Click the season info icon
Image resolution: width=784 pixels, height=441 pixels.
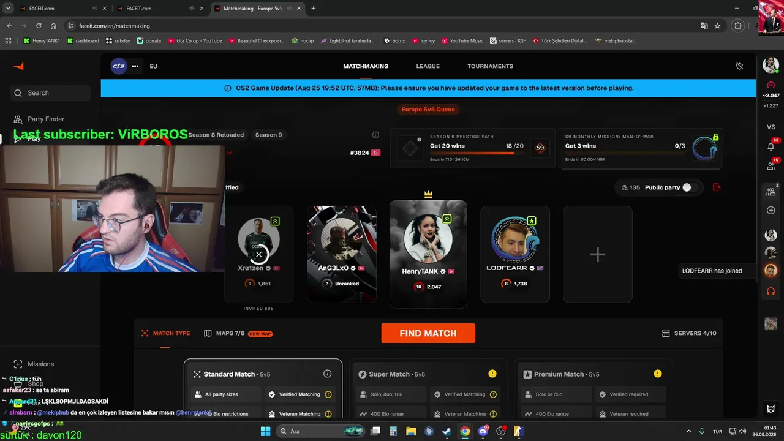click(375, 135)
